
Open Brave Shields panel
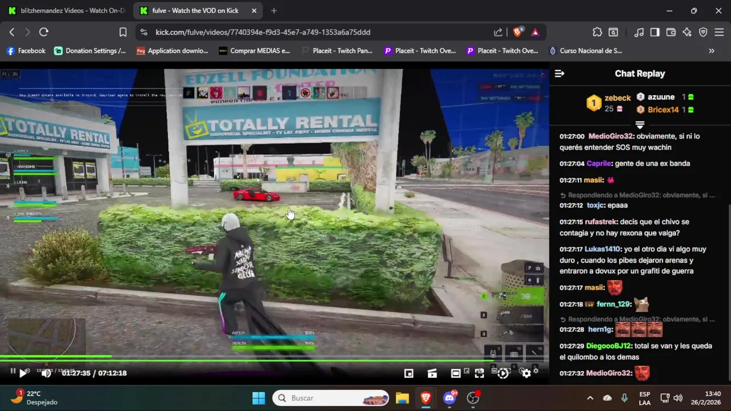[x=517, y=33]
